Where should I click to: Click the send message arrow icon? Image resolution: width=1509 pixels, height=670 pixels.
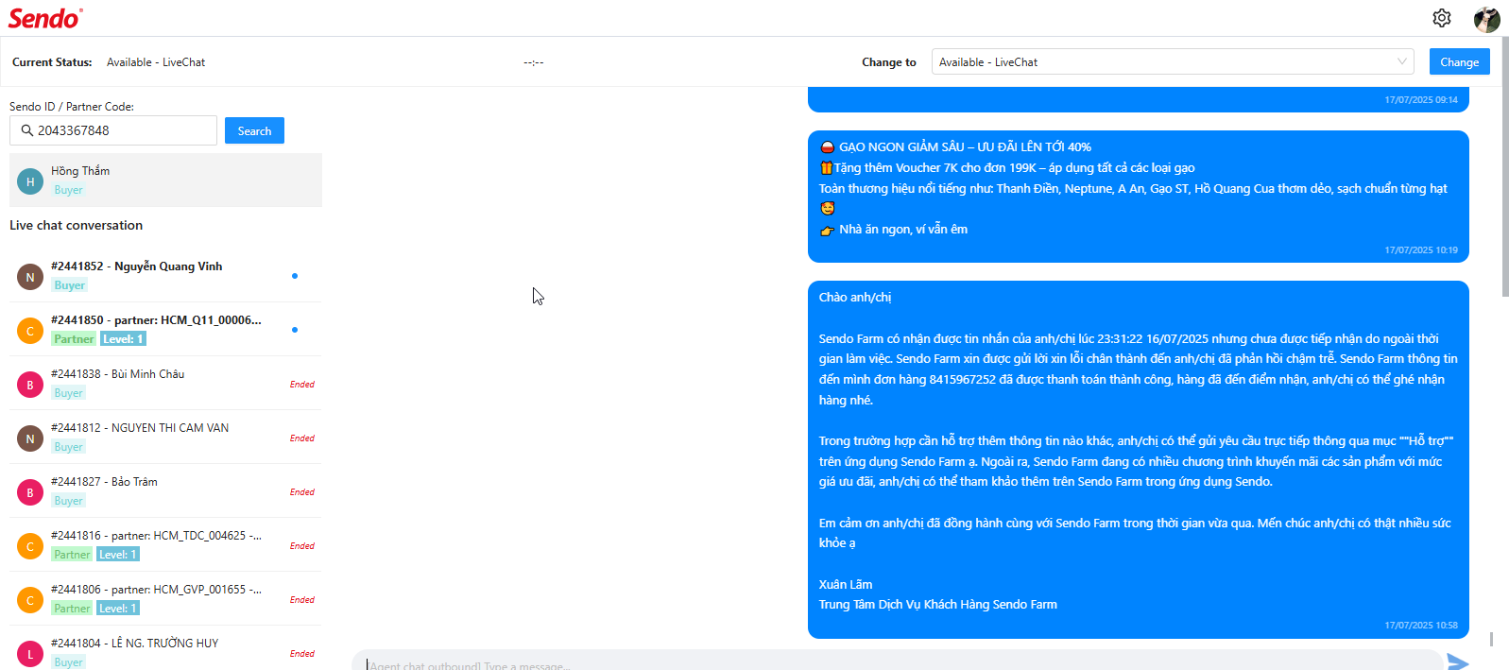pos(1458,661)
